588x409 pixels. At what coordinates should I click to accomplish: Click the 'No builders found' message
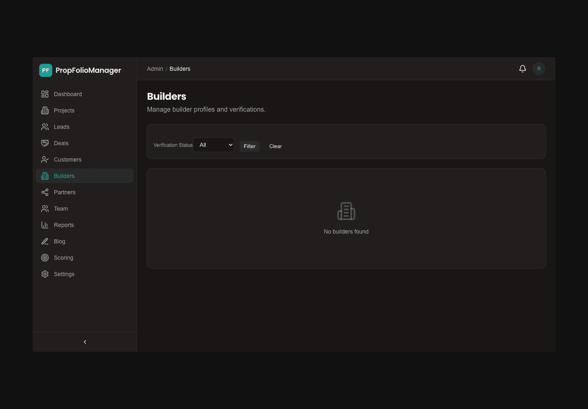pos(346,231)
